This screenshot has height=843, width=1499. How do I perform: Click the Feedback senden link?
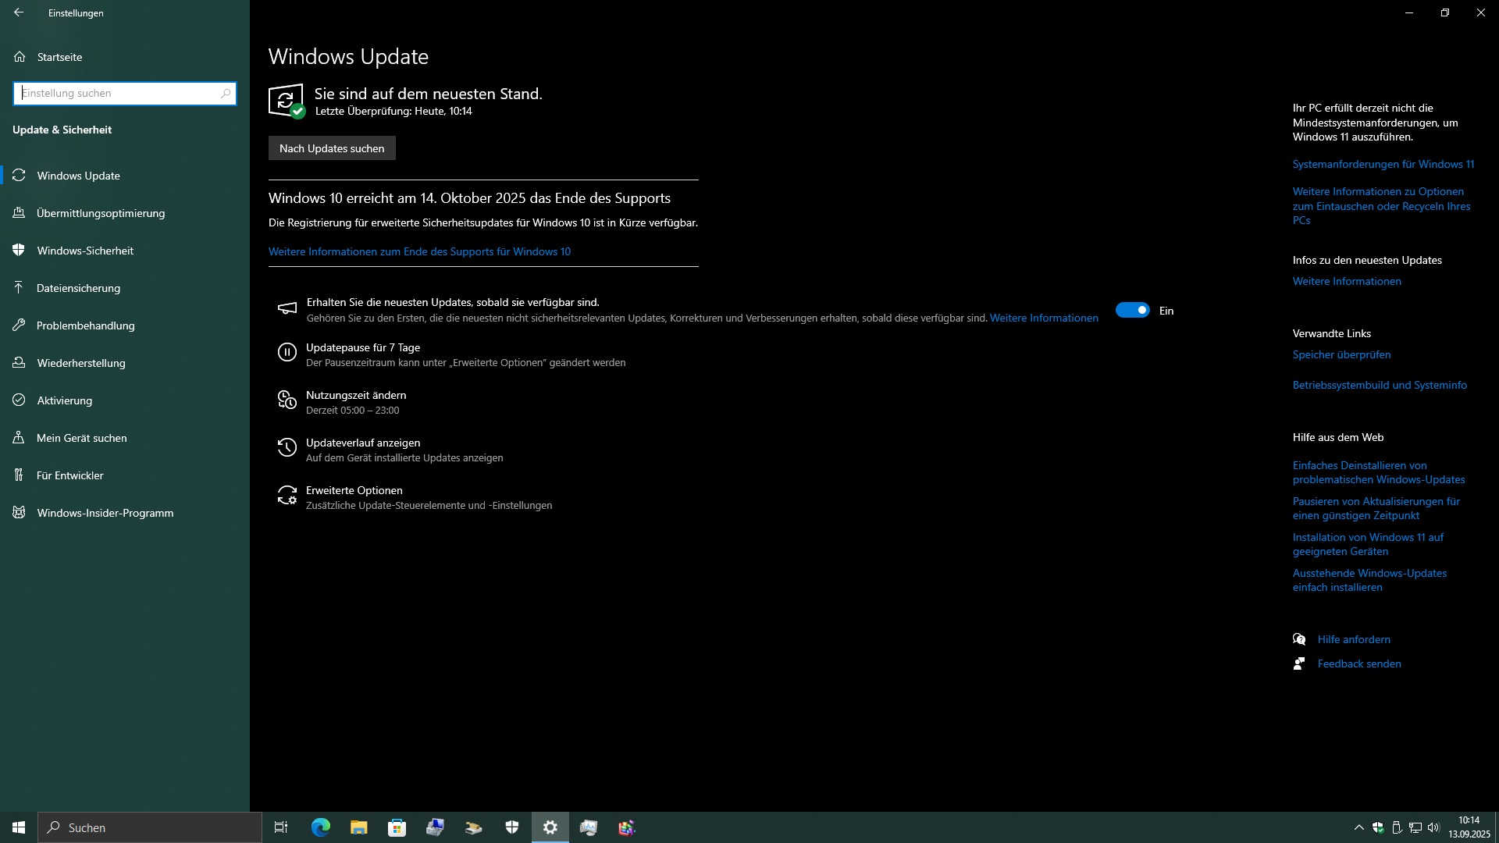[x=1358, y=663]
